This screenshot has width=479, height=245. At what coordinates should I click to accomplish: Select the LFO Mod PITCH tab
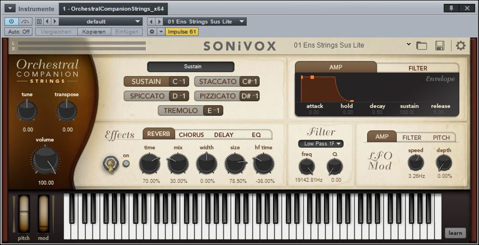pos(441,138)
